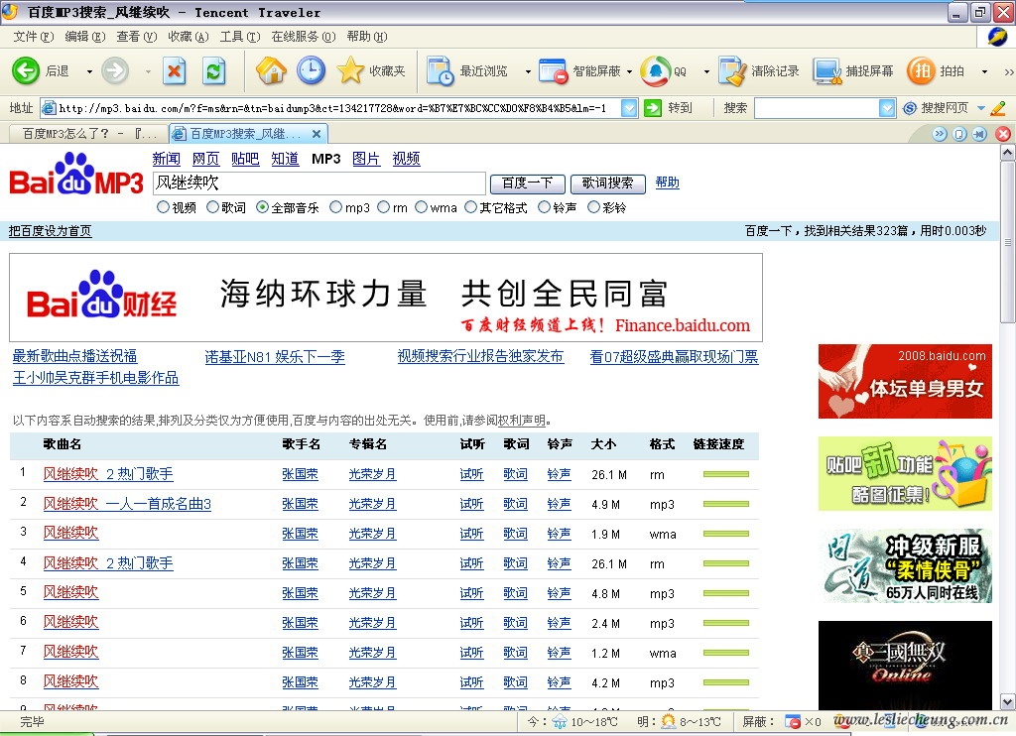Click the Home house icon
The width and height of the screenshot is (1016, 736).
pos(271,70)
